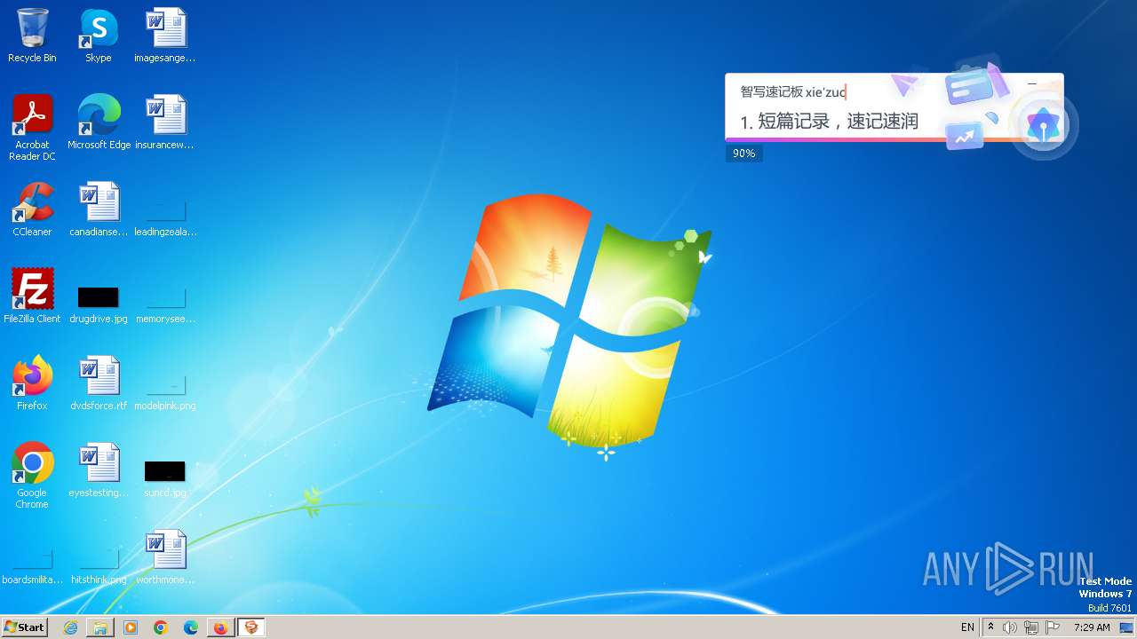Screen dimensions: 1137x639
Task: Click the installer text field 'xie'zuo'
Action: tap(793, 91)
